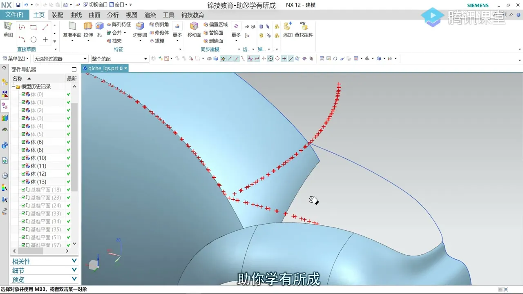Screen dimensions: 523x294
Task: Click the 查找组件 (Find Component) icon
Action: [x=304, y=29]
